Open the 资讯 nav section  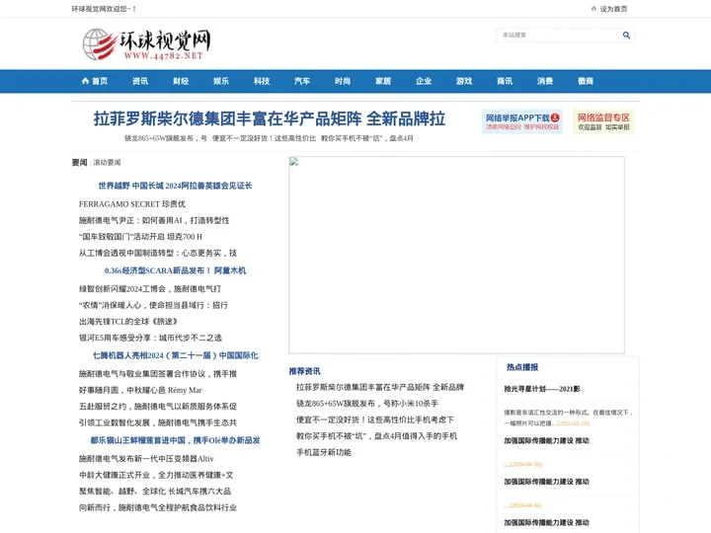coord(140,81)
